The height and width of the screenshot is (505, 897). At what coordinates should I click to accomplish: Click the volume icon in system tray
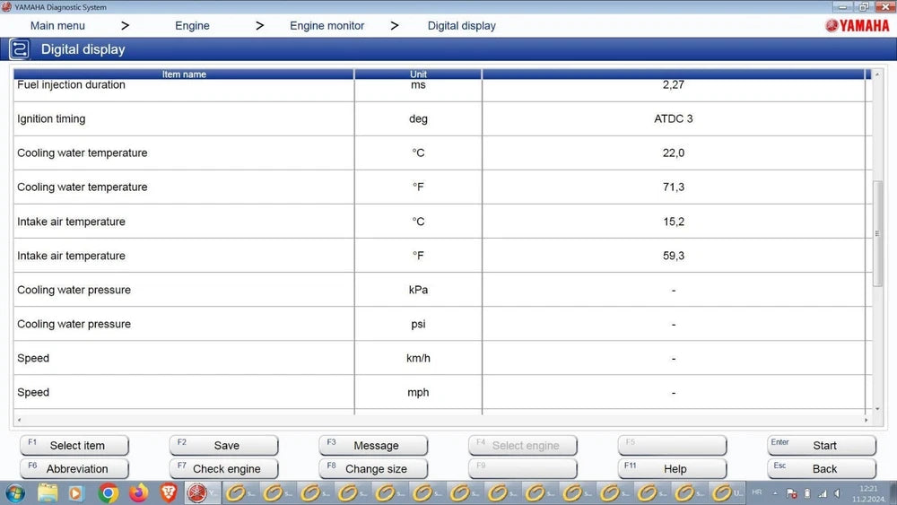(837, 493)
